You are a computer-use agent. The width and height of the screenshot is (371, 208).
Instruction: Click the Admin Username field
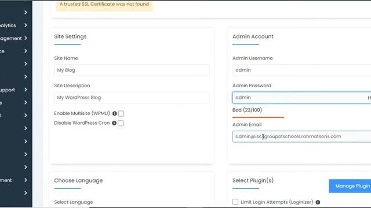[x=301, y=70]
